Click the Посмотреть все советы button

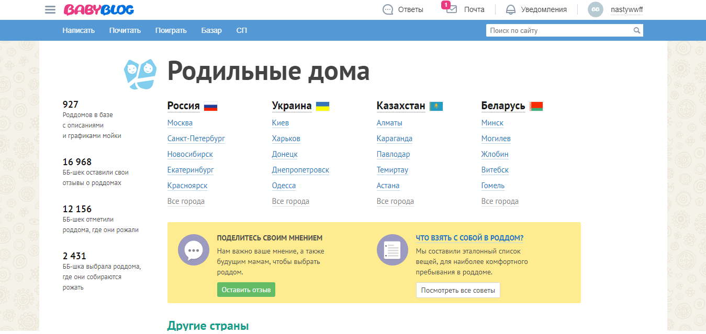click(x=458, y=290)
